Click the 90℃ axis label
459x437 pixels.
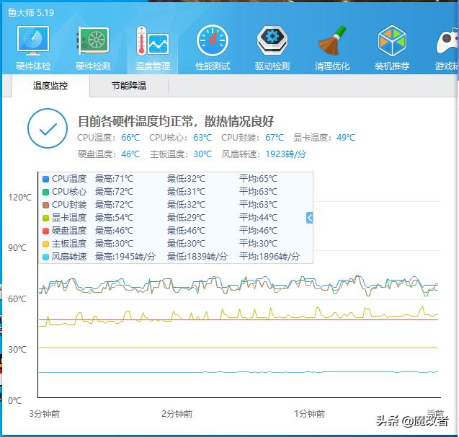pos(17,248)
